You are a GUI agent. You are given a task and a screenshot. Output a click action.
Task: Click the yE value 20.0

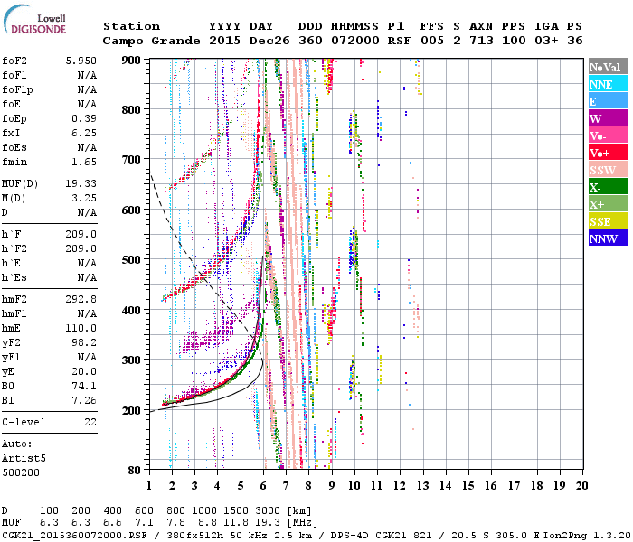coord(84,372)
